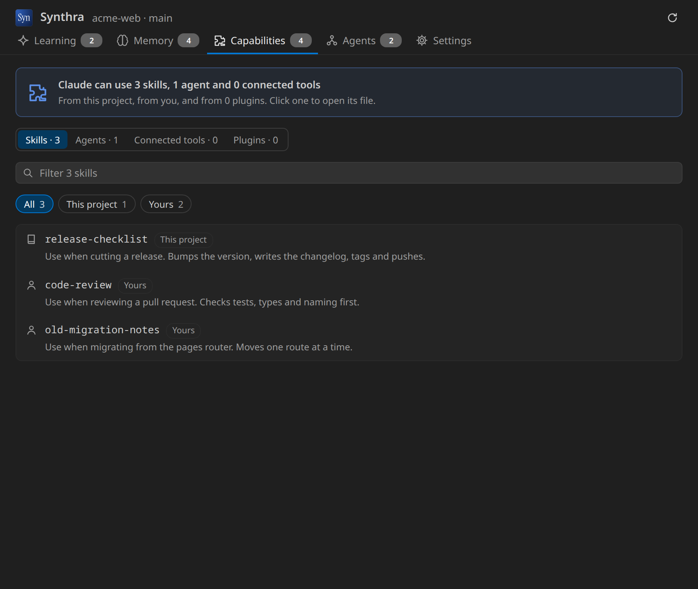Click the refresh icon in the top right
The image size is (698, 589).
(672, 18)
